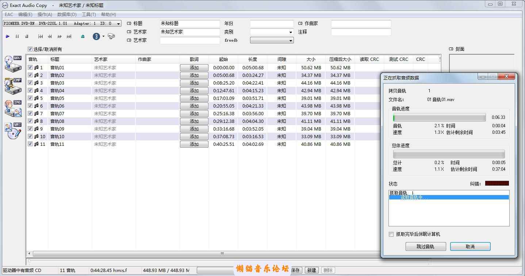525x276 pixels.
Task: Click the year (年份) input field
Action: pos(272,23)
